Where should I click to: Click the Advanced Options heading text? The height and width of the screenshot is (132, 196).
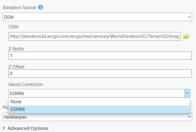(x=28, y=128)
